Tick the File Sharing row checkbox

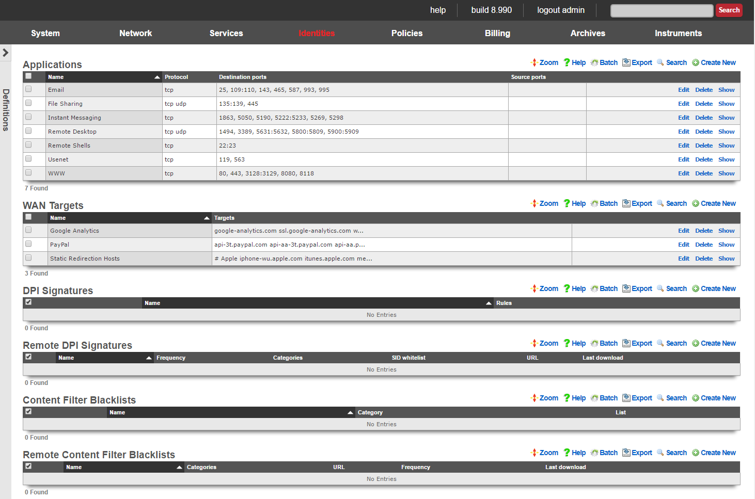click(x=28, y=103)
